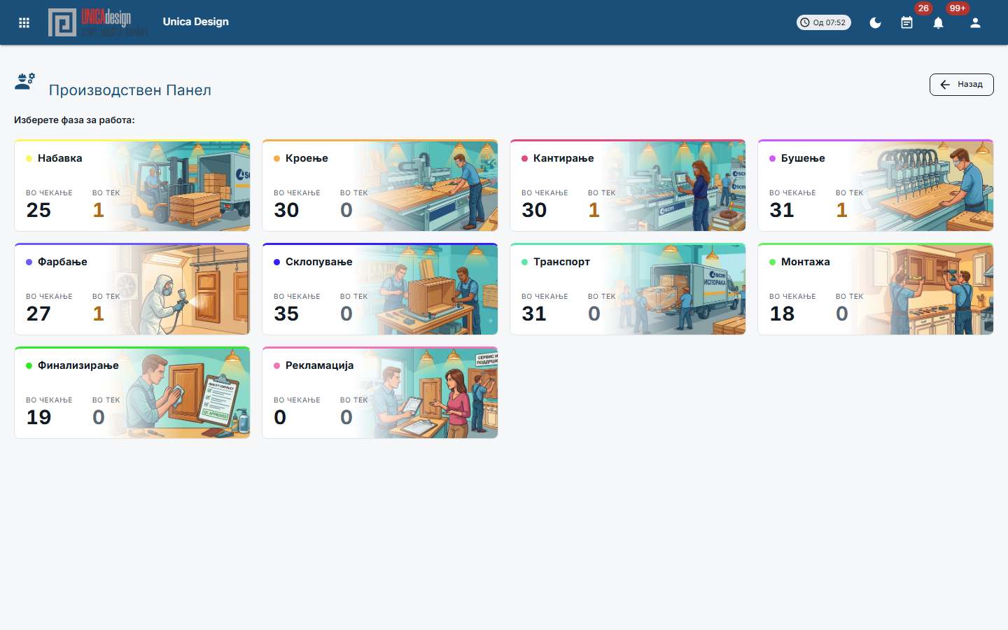Viewport: 1008px width, 630px height.
Task: Select the Бушење phase card
Action: [x=876, y=185]
